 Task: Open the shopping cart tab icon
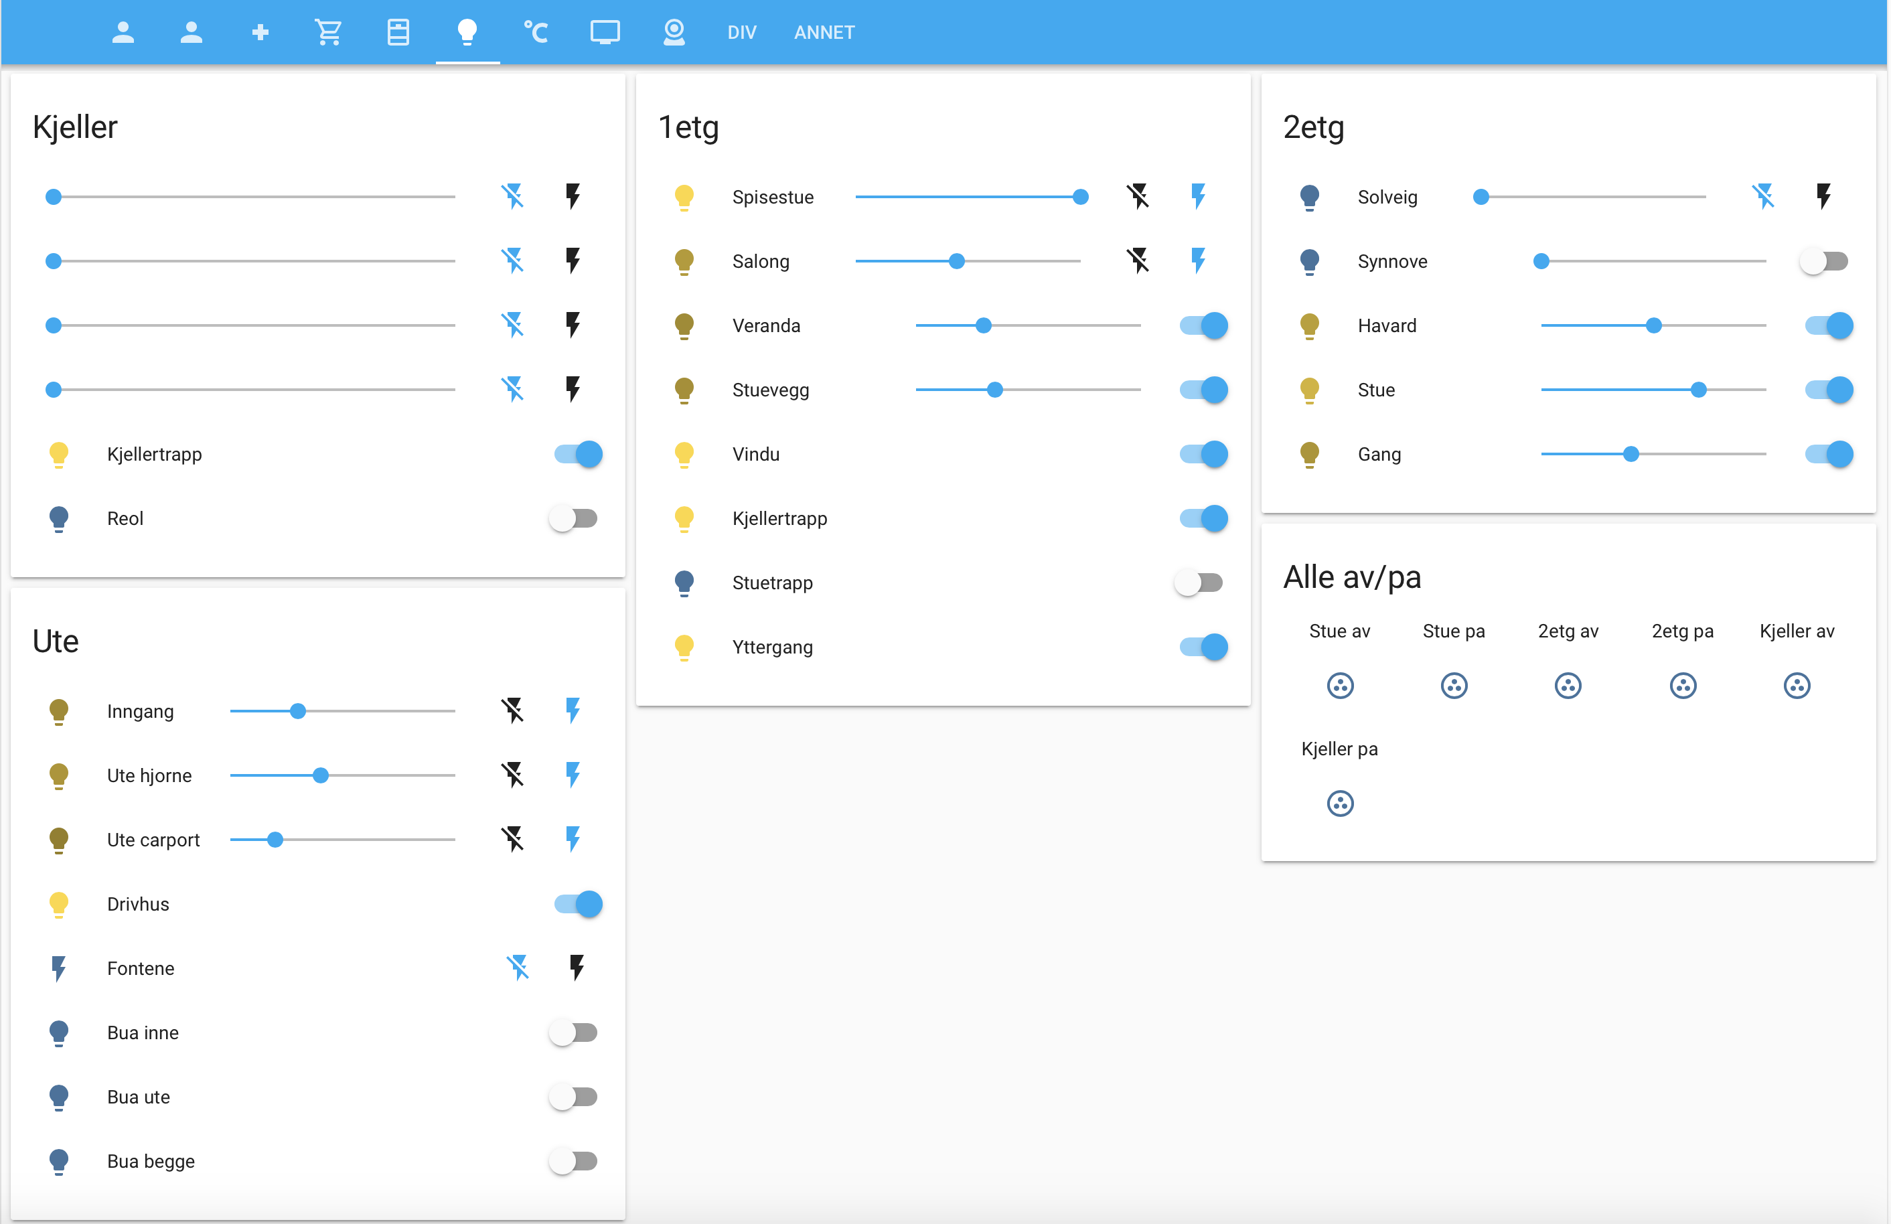tap(328, 33)
